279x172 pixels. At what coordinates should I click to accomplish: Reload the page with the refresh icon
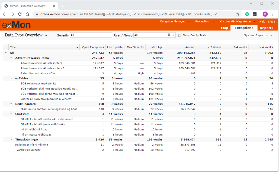pos(20,14)
